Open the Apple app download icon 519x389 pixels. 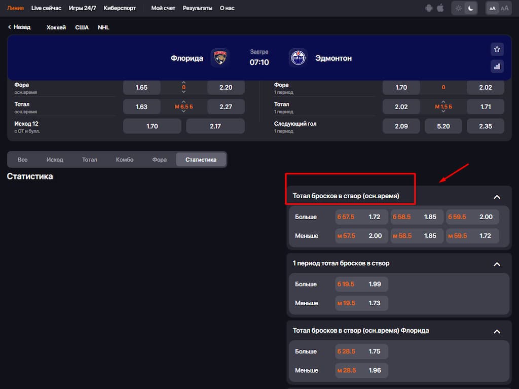click(440, 8)
